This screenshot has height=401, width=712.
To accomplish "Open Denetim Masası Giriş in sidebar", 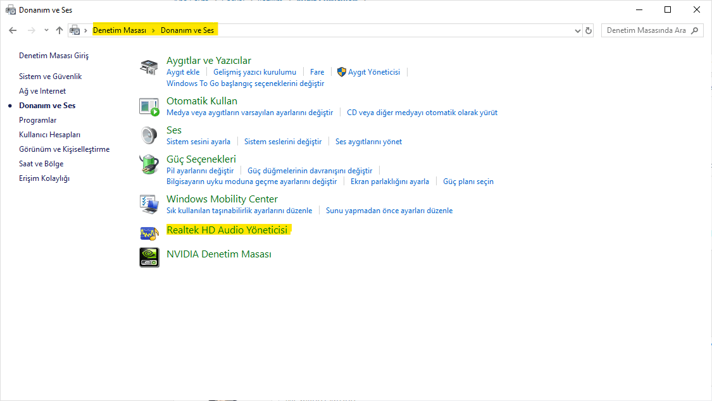I will (54, 55).
